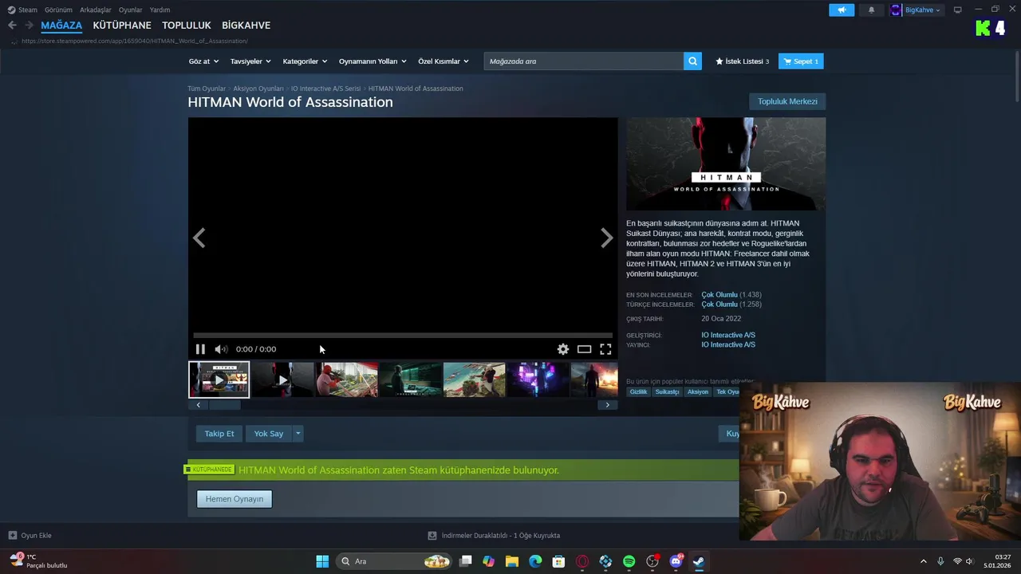Image resolution: width=1021 pixels, height=574 pixels.
Task: Click the Aksiyon Oyunları breadcrumb
Action: [258, 88]
